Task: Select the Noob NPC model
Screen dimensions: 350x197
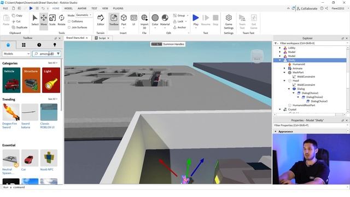Action: [49, 160]
